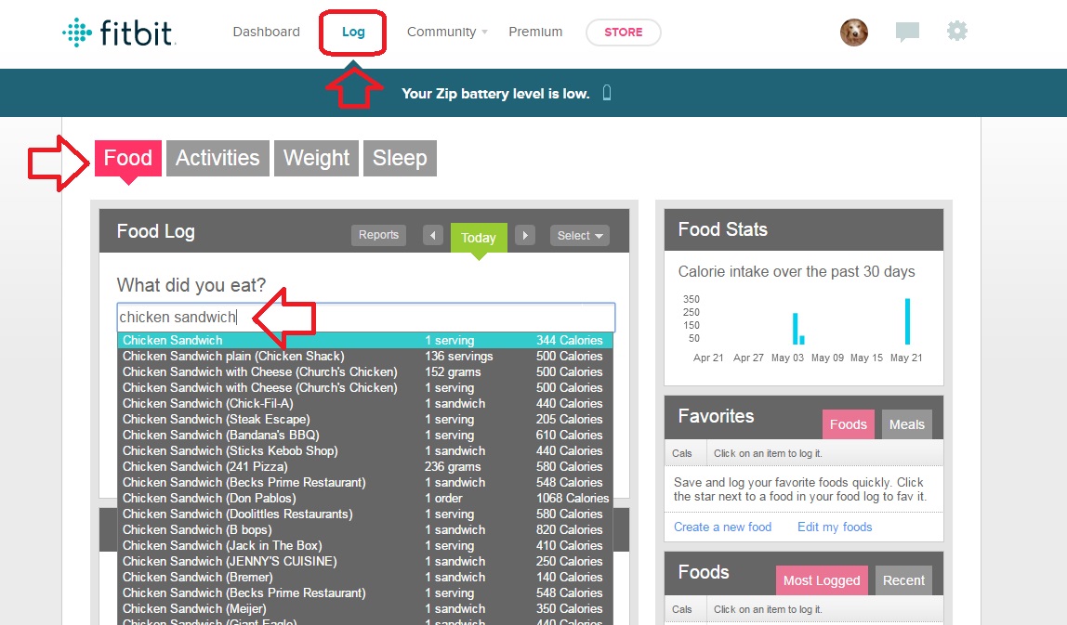
Task: Click the tallest calorie bar near May 21
Action: coord(907,321)
